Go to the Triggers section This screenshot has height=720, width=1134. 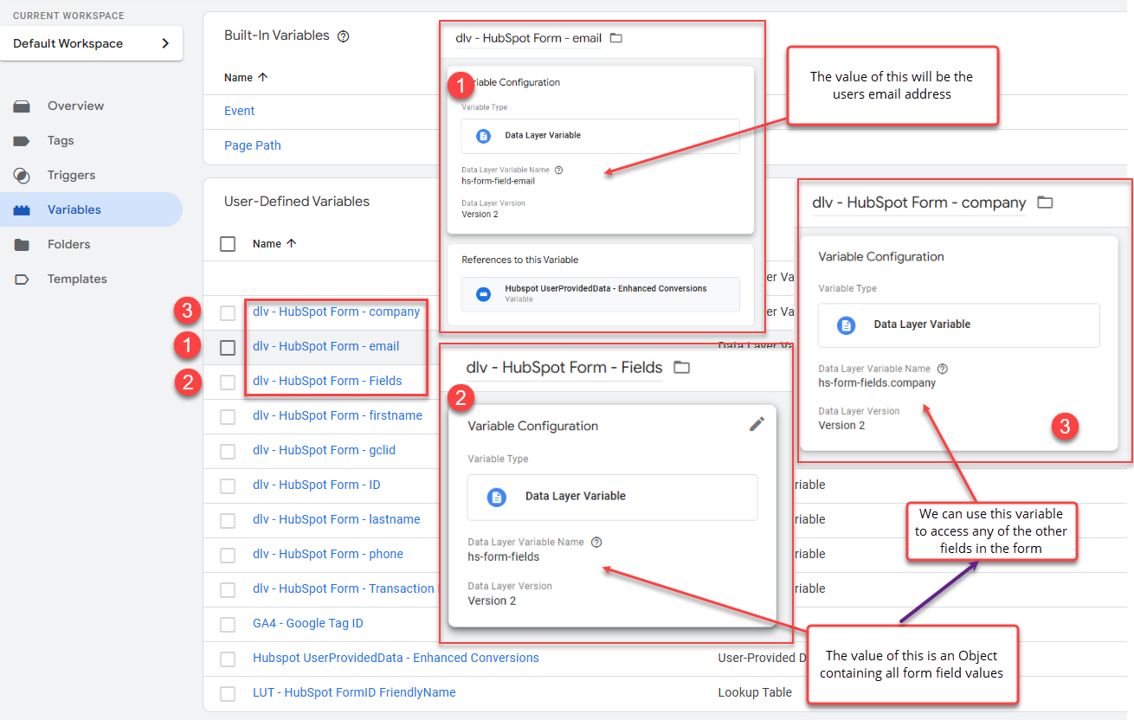(x=71, y=175)
